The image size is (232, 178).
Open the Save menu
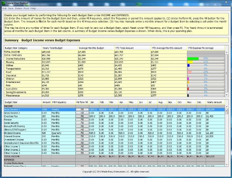11,8
